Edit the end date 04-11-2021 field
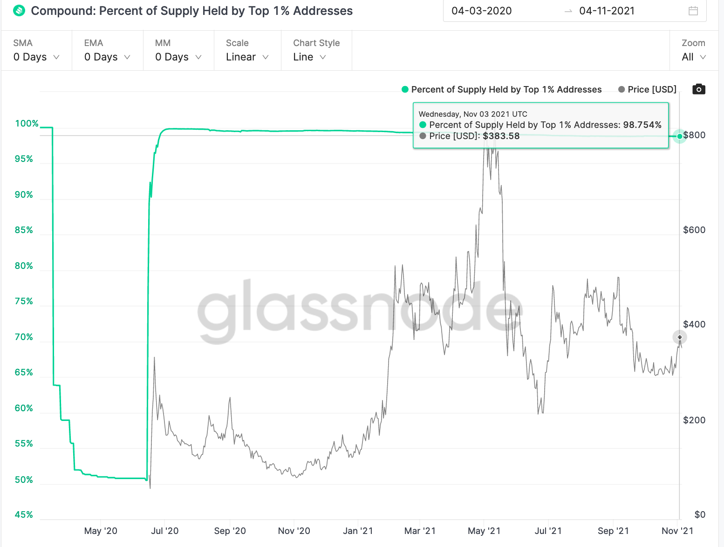This screenshot has height=547, width=724. tap(607, 11)
